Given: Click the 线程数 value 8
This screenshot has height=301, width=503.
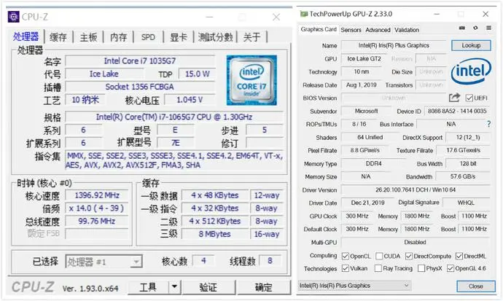Looking at the screenshot, I should click(x=270, y=261).
